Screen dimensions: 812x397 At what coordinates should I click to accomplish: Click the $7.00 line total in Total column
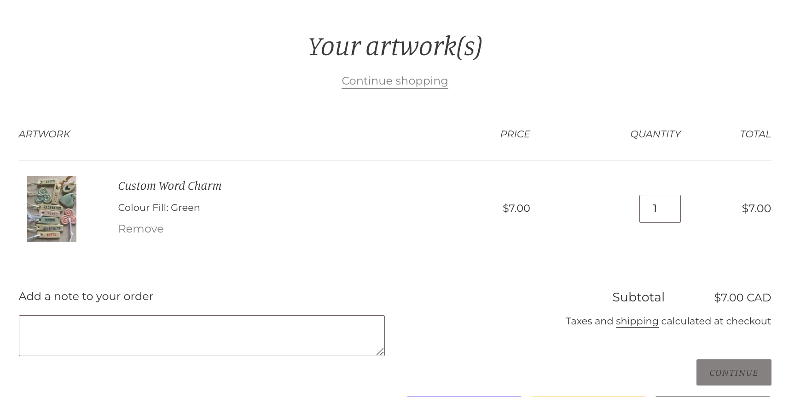tap(756, 209)
